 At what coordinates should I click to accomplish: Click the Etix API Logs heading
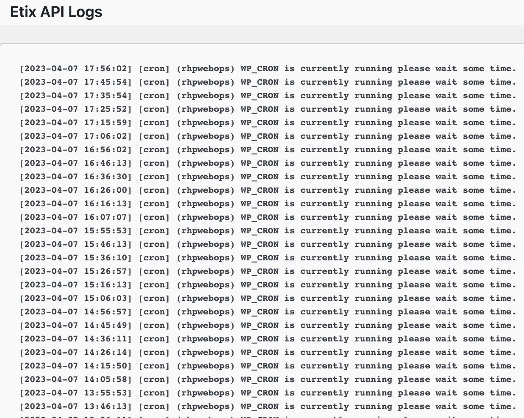click(56, 12)
